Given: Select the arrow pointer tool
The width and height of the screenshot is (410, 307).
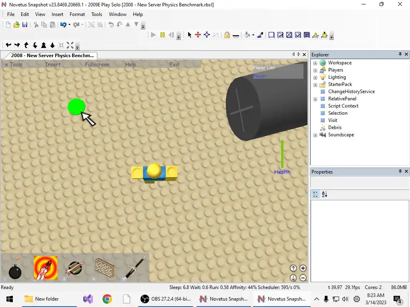Looking at the screenshot, I should click(189, 35).
